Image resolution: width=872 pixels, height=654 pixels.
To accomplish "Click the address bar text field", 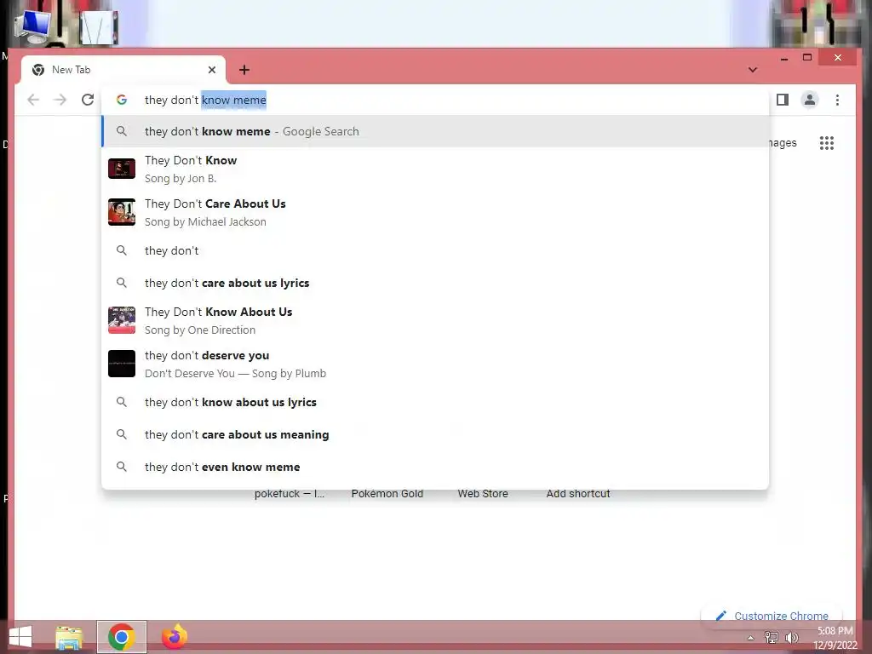I will 433,100.
